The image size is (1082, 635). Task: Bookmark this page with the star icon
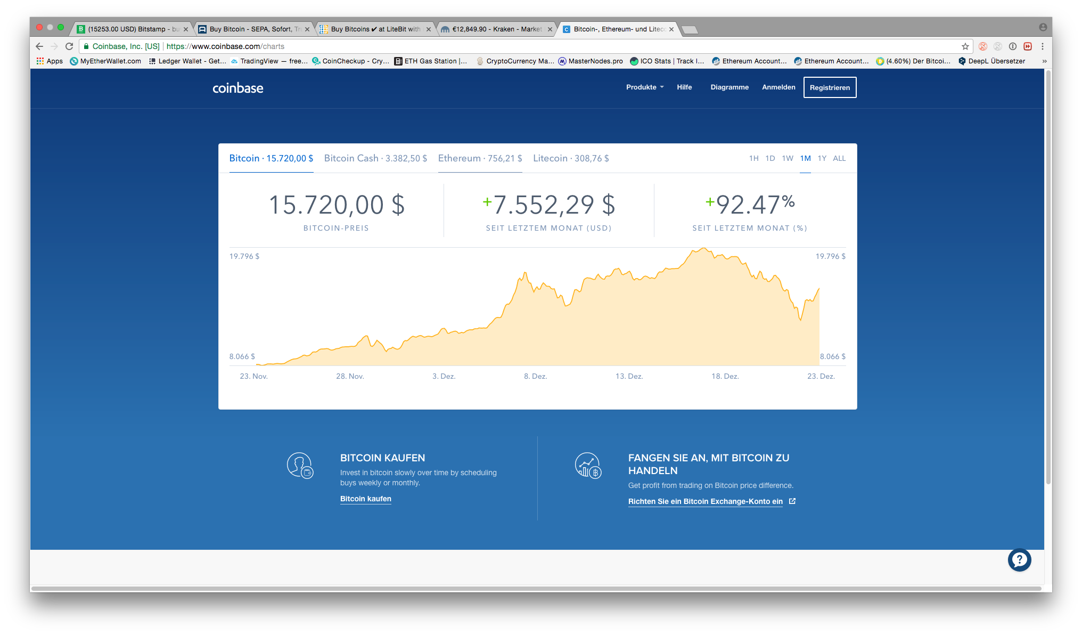click(965, 46)
